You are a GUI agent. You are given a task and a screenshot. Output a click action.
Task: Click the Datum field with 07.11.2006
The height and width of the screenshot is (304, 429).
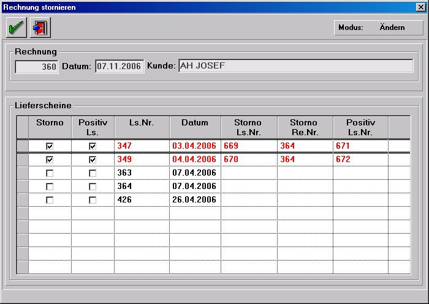(x=120, y=67)
